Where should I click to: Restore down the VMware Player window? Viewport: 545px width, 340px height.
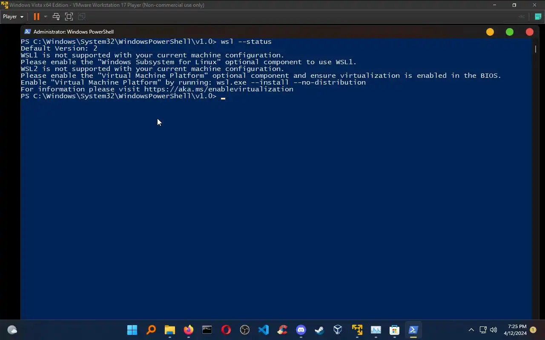coord(514,5)
